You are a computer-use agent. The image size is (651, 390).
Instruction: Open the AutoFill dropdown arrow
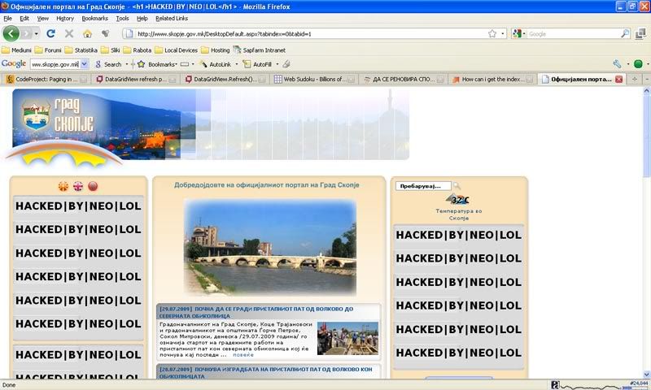(277, 64)
